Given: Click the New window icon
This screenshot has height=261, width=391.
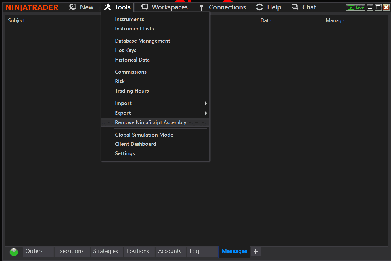Looking at the screenshot, I should coord(72,7).
